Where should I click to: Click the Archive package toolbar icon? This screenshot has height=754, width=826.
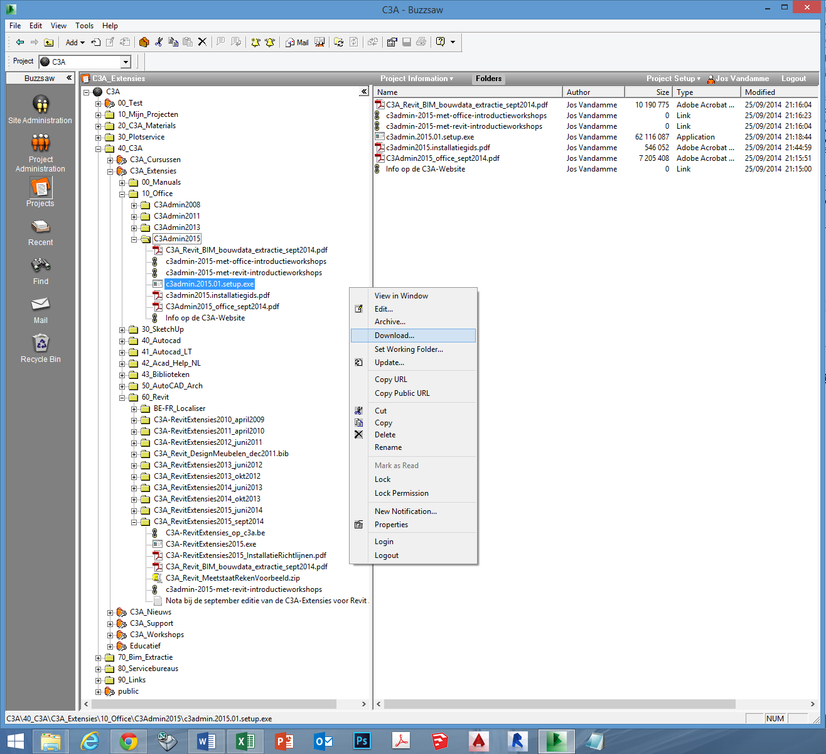pos(144,42)
